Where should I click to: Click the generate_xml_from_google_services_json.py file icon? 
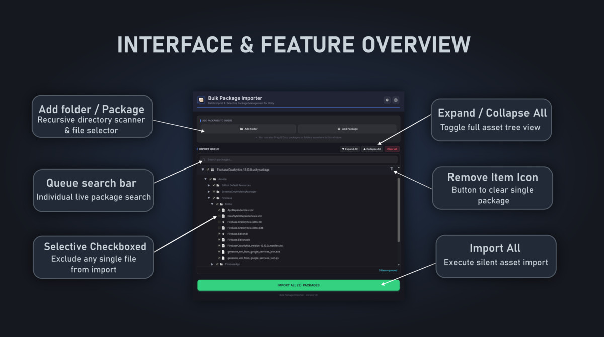pos(223,258)
